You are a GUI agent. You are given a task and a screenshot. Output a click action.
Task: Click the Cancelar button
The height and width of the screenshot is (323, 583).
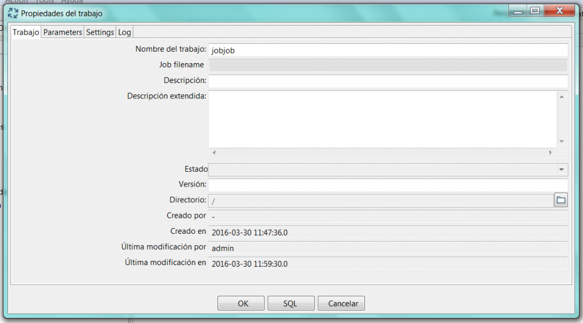coord(342,303)
